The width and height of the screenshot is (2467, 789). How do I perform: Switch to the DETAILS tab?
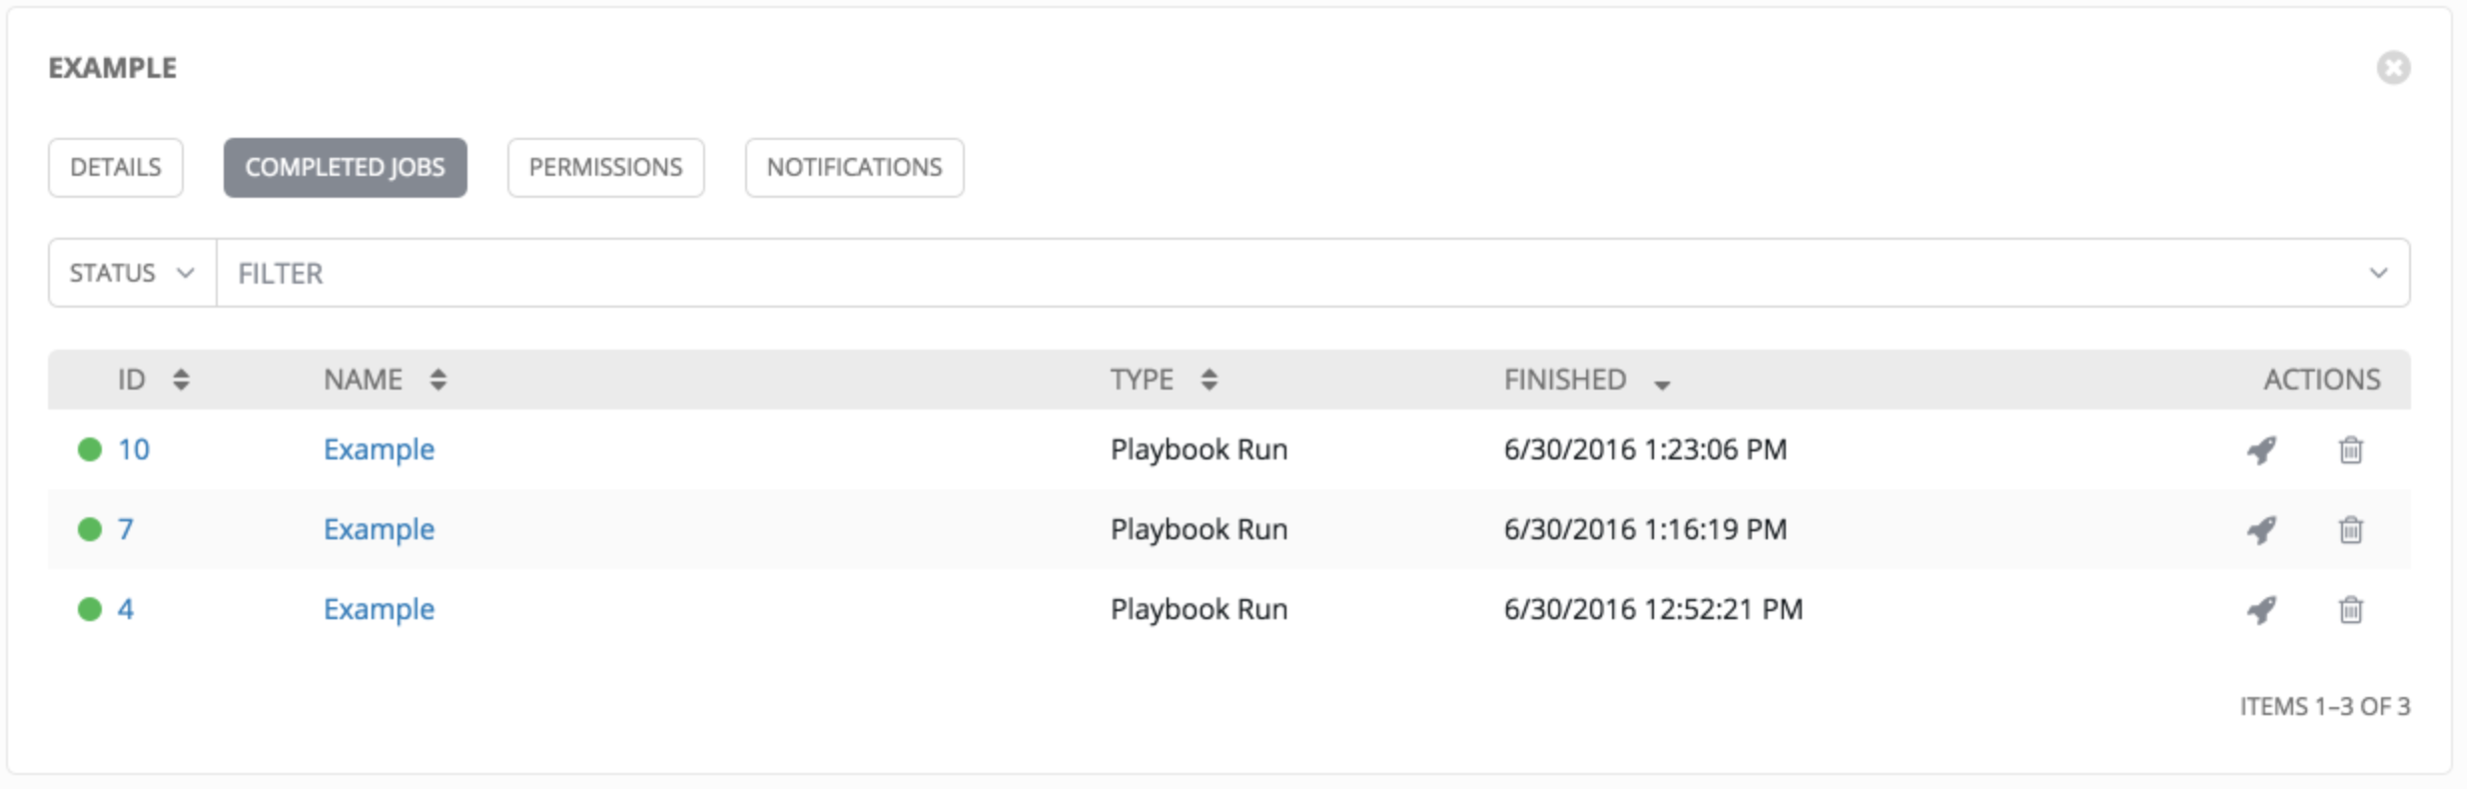pos(116,168)
